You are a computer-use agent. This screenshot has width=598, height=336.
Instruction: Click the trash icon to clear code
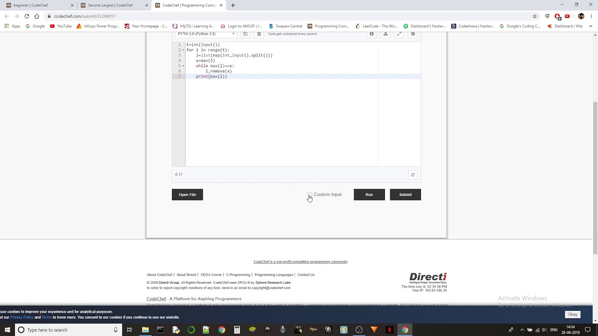(259, 34)
